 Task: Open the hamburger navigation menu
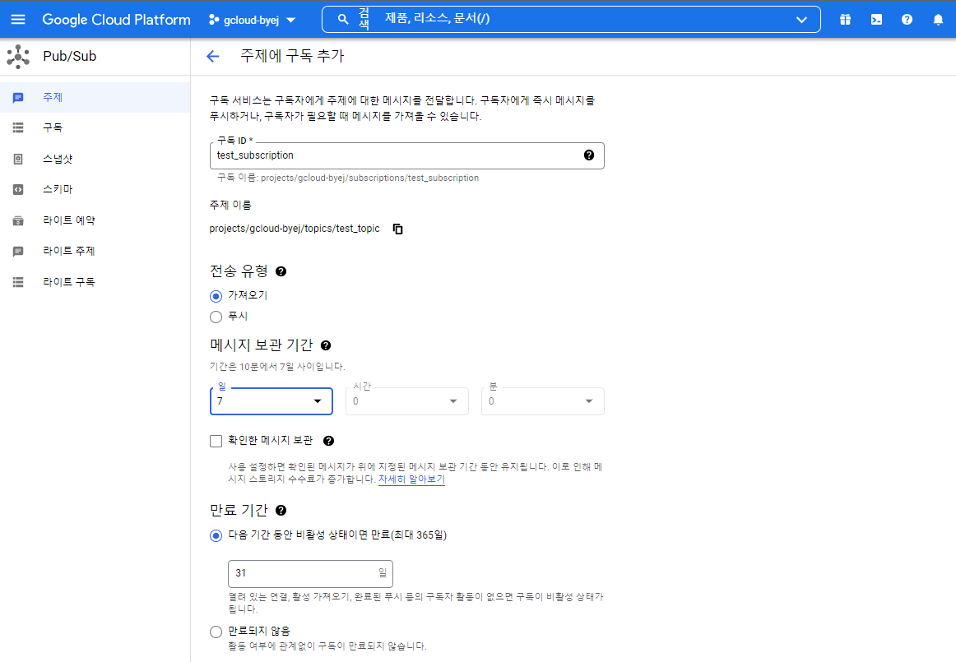(18, 20)
